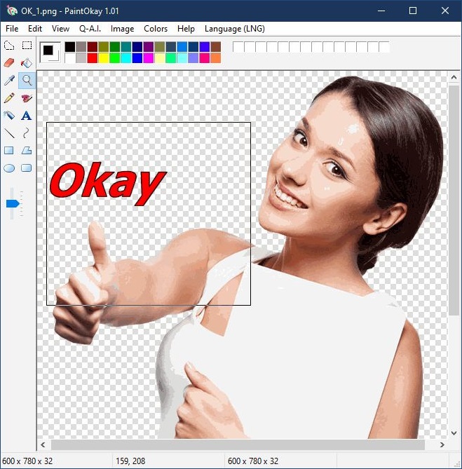Click the Magnifier zoom tool
Viewport: 462px width, 469px height.
(27, 81)
